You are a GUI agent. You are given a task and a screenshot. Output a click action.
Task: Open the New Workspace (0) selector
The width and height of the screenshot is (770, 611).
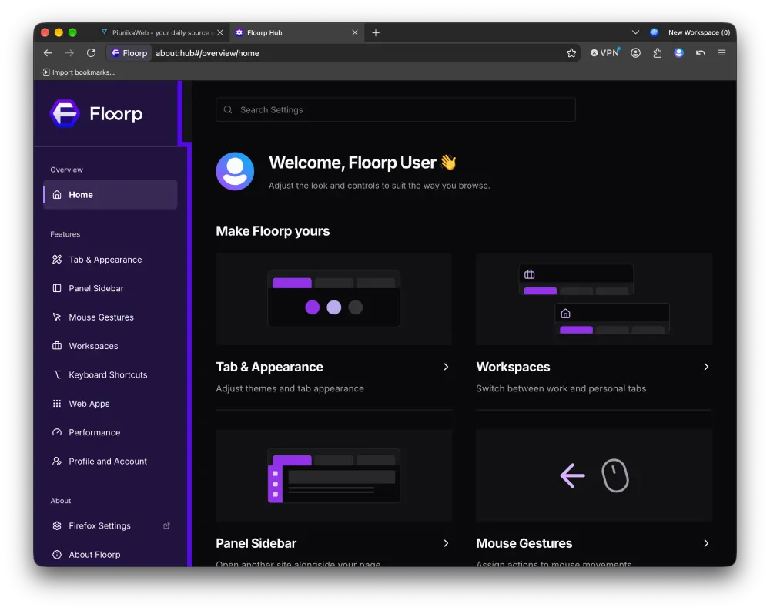tap(699, 32)
